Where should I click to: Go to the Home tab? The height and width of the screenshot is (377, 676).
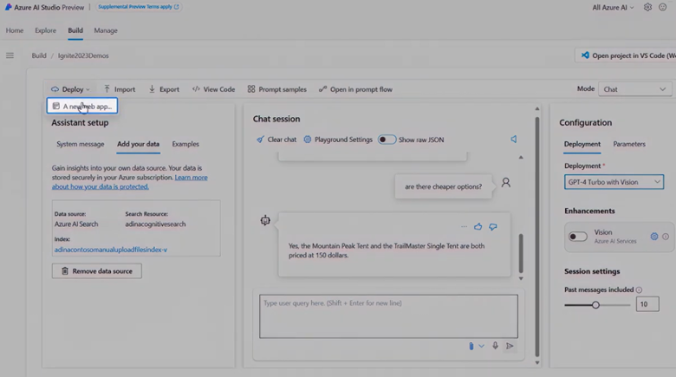click(15, 30)
